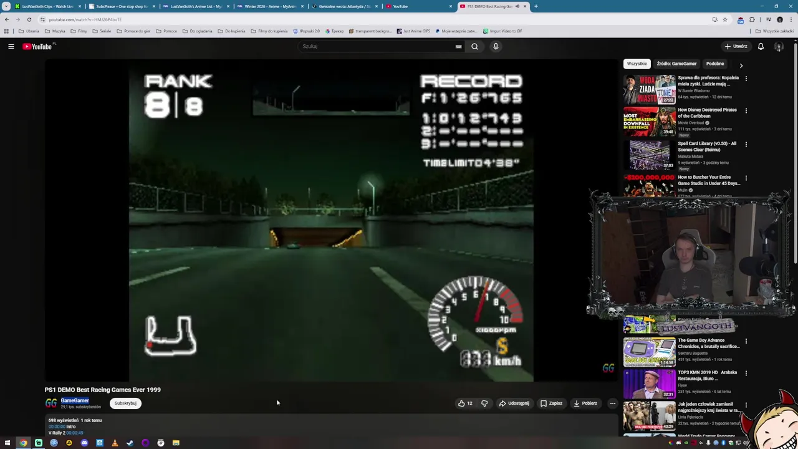Like the video with thumbs up
The height and width of the screenshot is (449, 798).
(465, 403)
